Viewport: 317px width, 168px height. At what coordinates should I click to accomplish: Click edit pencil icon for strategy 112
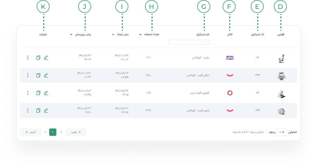pos(46,58)
